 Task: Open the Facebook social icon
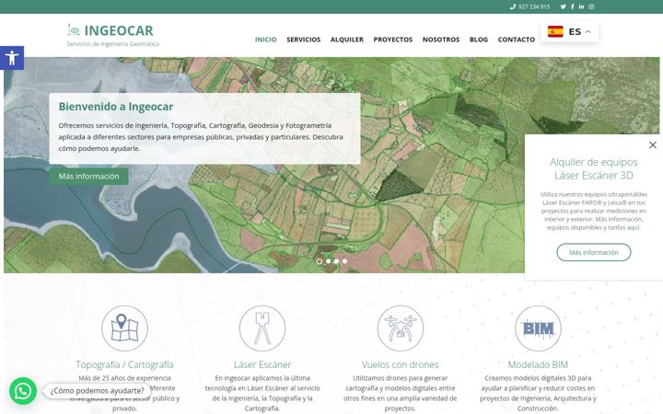click(x=573, y=6)
